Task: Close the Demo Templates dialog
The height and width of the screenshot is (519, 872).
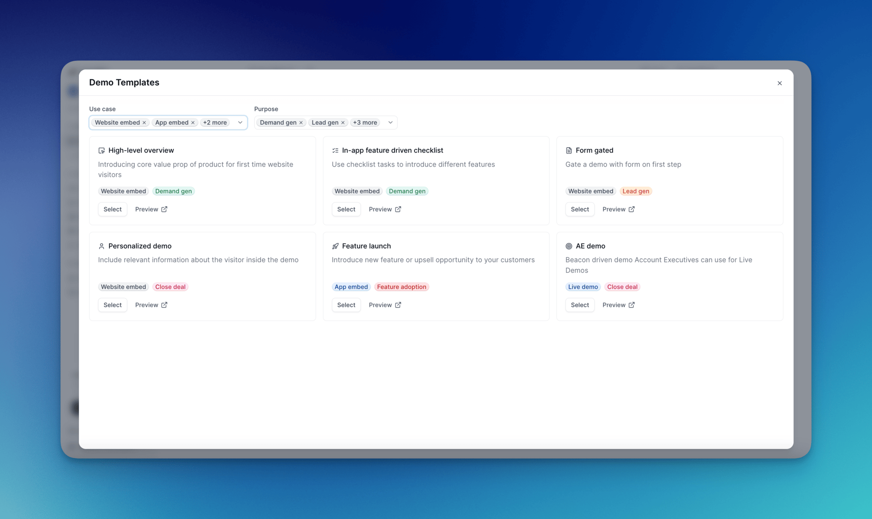Action: pyautogui.click(x=779, y=83)
